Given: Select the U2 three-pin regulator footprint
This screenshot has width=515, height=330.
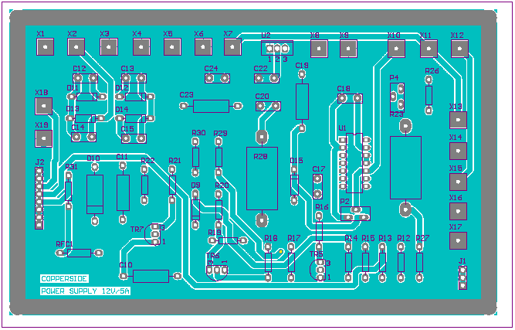Looking at the screenshot, I should (276, 49).
